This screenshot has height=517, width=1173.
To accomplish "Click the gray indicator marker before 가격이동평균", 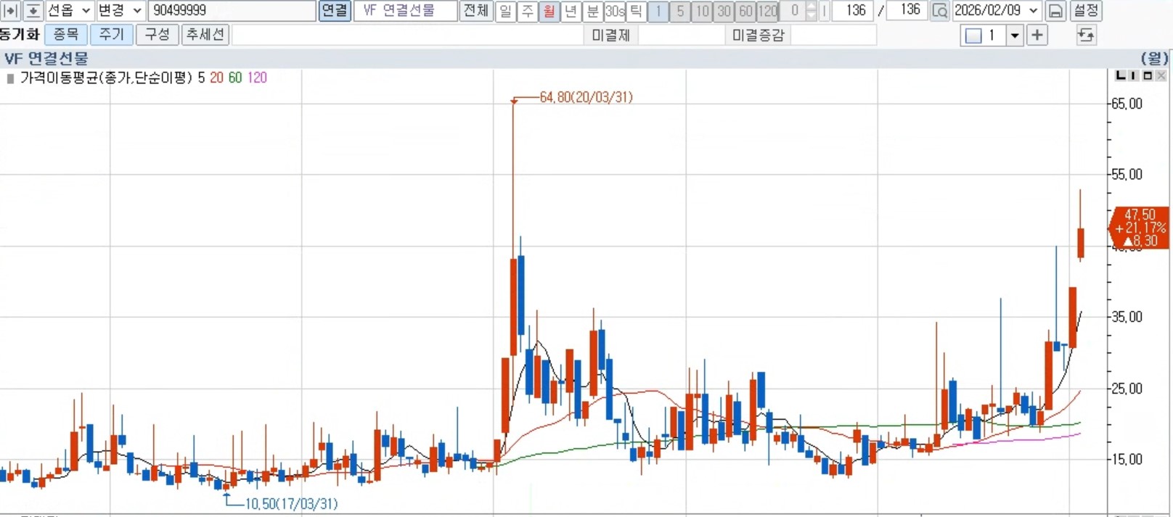I will coord(10,78).
